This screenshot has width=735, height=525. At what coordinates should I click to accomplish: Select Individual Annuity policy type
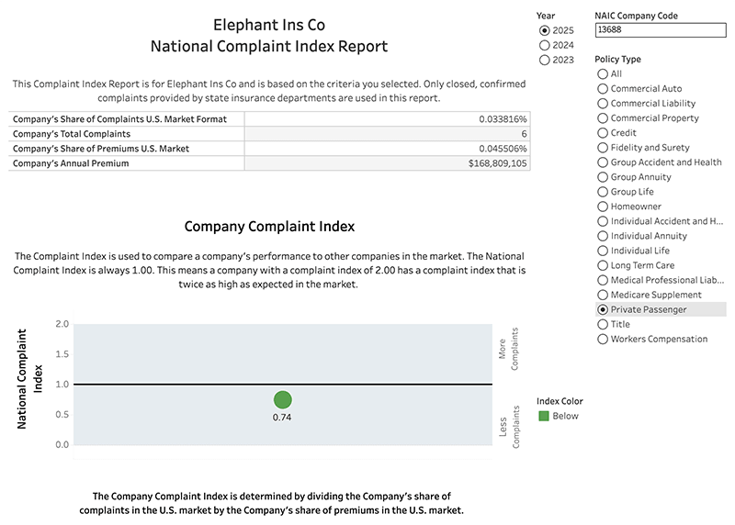tap(603, 236)
